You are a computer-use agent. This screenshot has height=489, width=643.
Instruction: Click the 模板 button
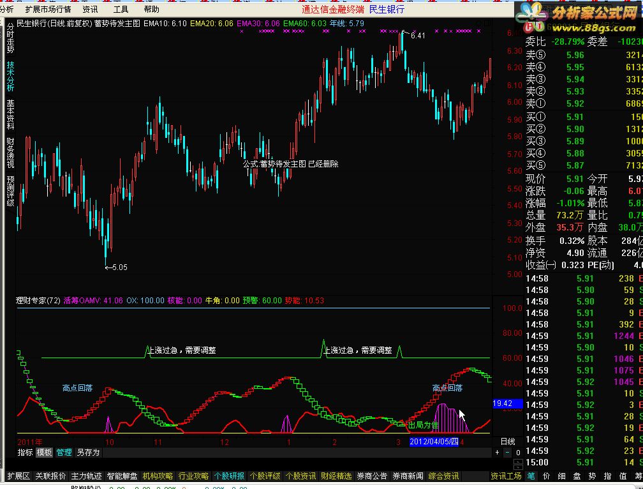[x=44, y=453]
